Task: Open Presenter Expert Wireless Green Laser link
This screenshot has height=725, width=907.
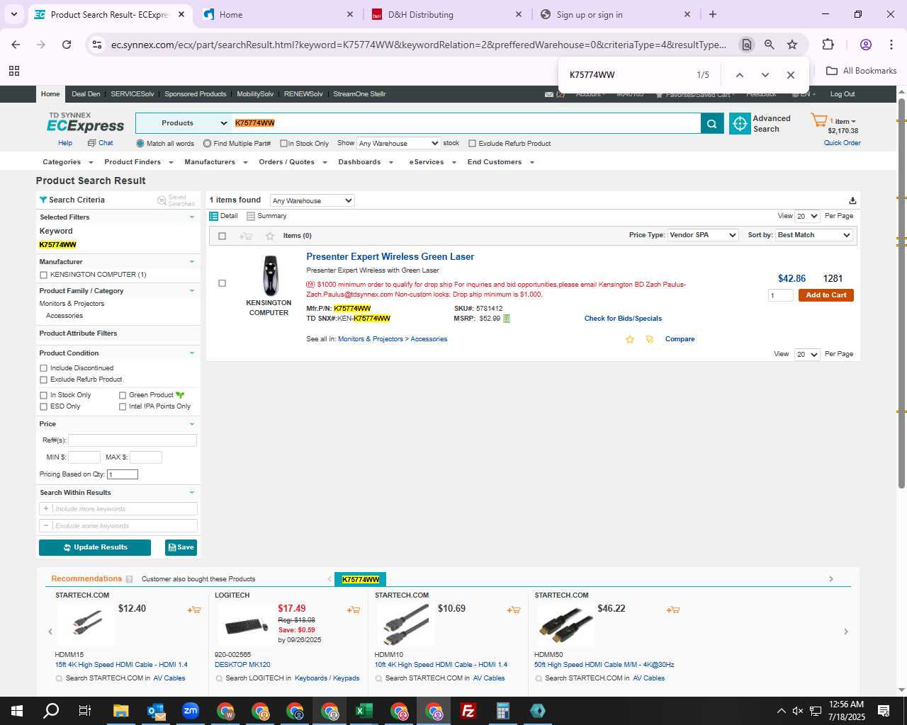Action: coord(390,257)
